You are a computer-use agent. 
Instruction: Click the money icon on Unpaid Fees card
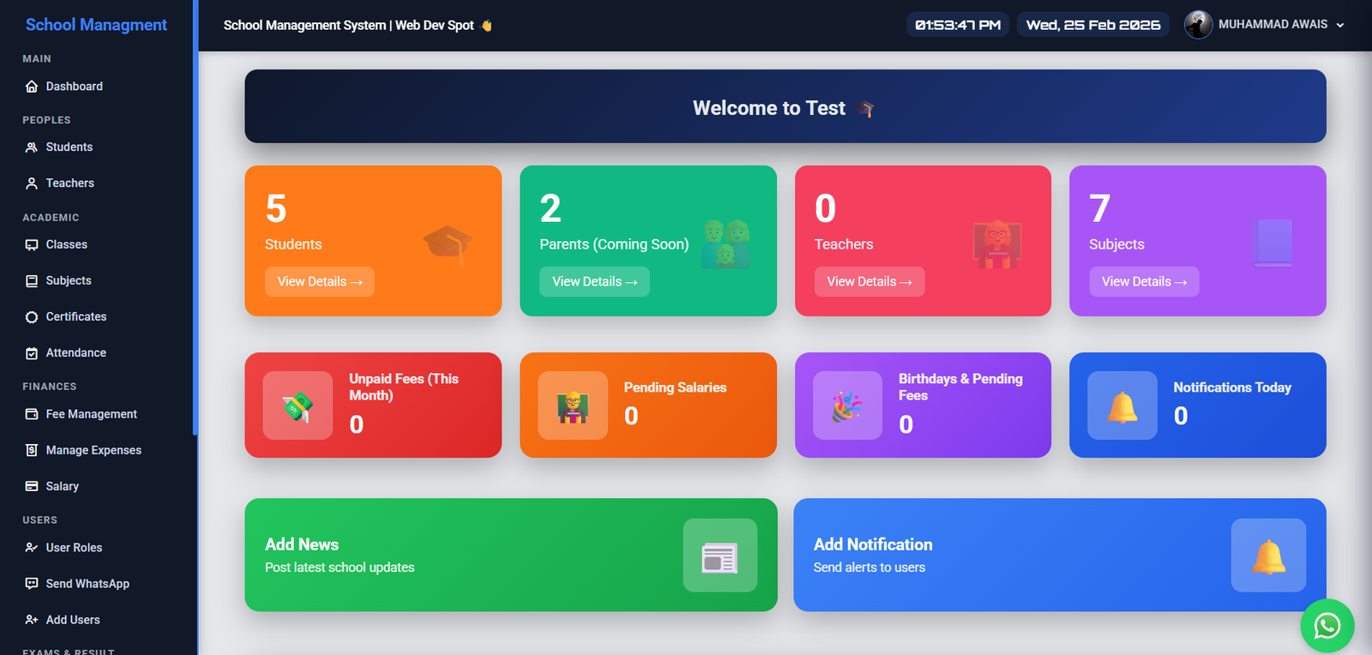pos(298,406)
